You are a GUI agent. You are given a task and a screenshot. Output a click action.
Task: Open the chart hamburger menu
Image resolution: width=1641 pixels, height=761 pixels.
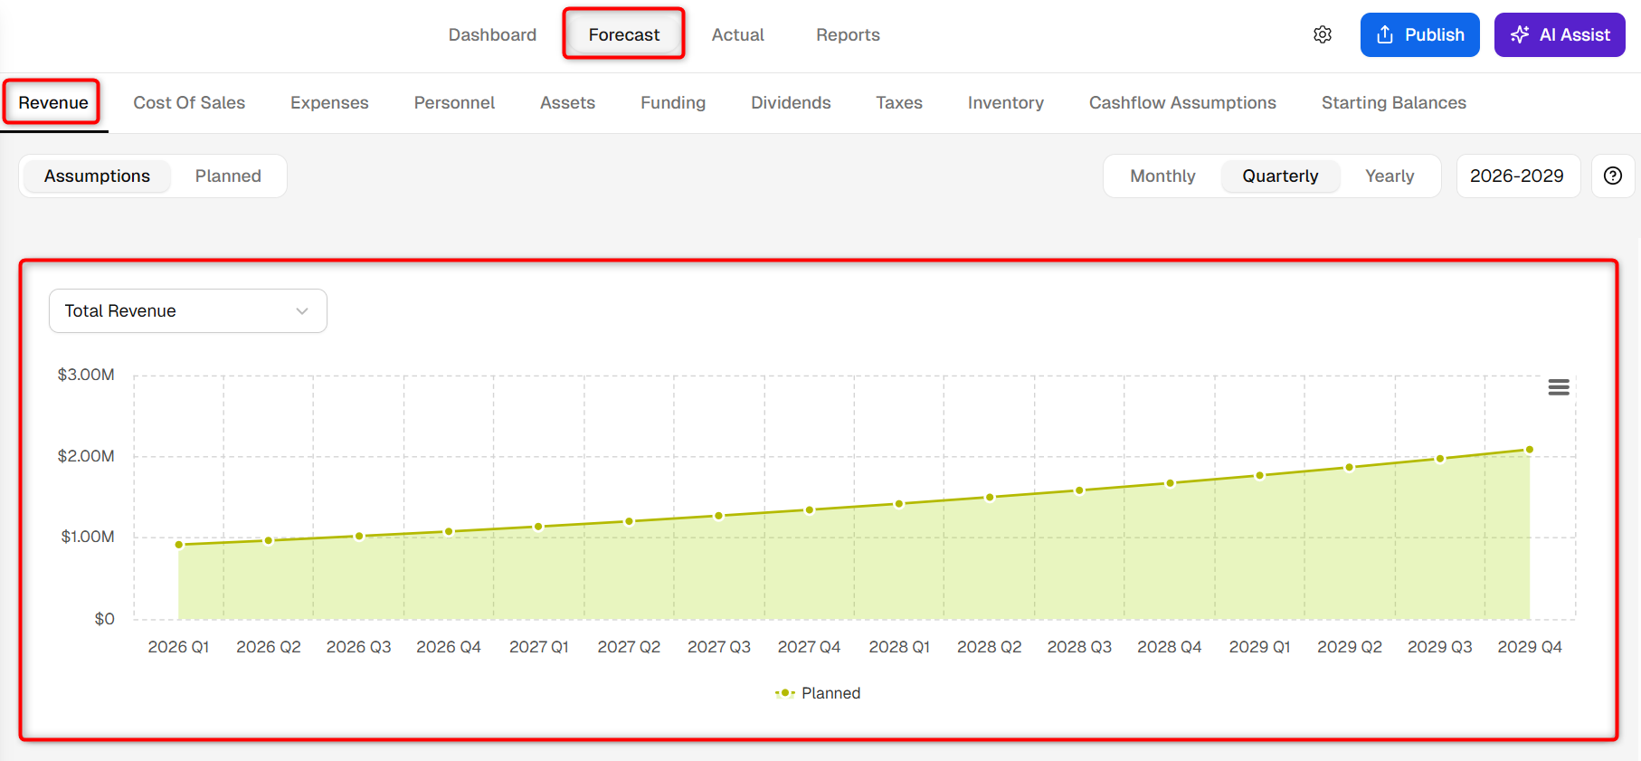click(1559, 387)
